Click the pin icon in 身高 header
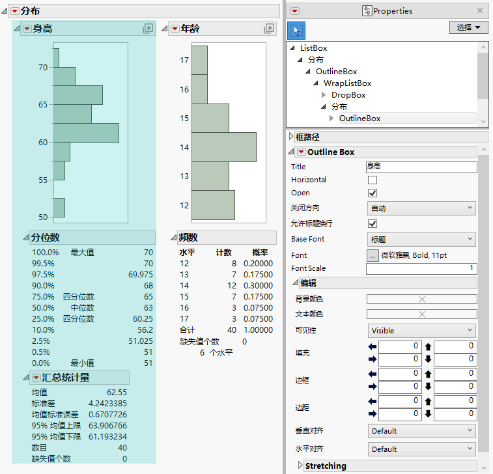Image resolution: width=493 pixels, height=474 pixels. point(148,28)
